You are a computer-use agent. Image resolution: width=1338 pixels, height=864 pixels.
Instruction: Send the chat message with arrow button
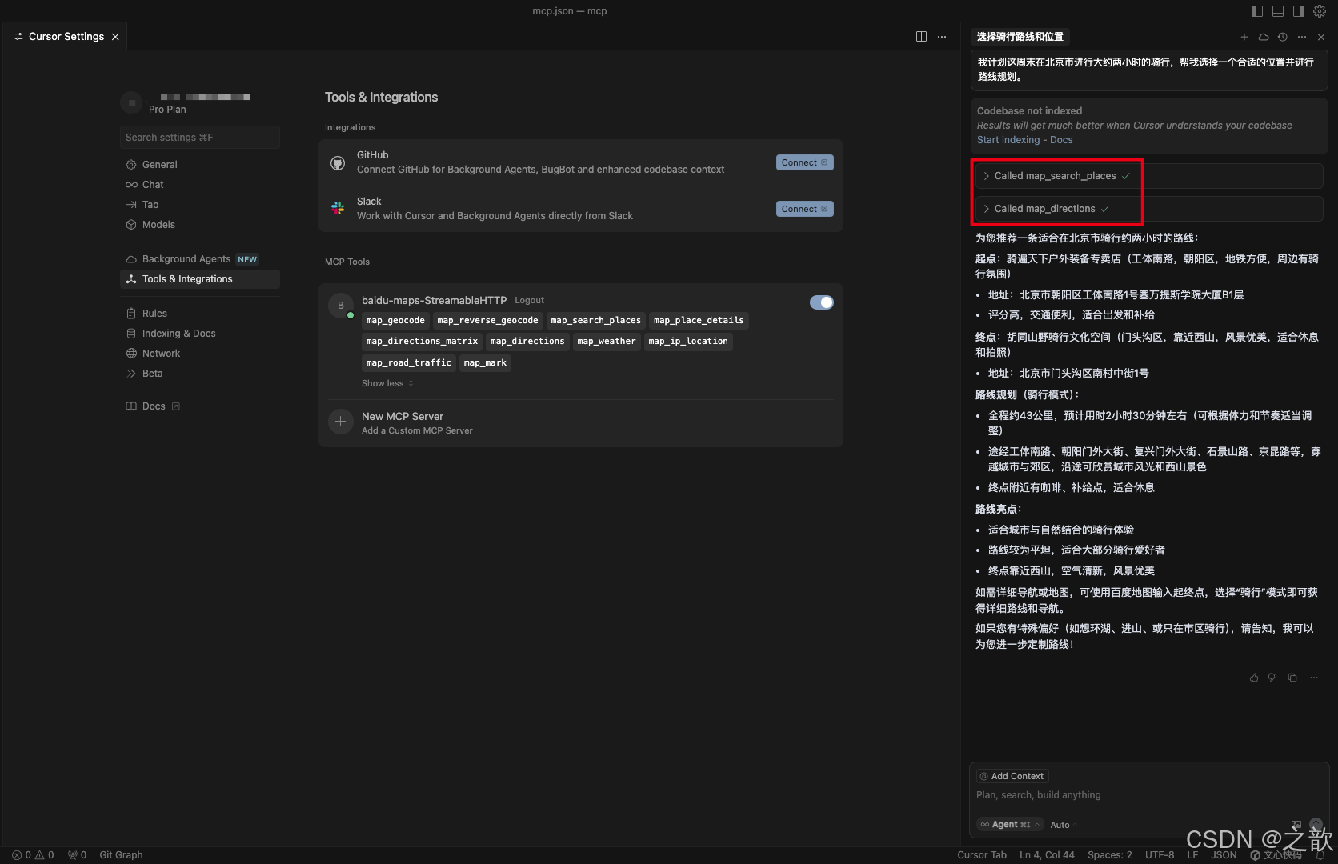[1316, 825]
